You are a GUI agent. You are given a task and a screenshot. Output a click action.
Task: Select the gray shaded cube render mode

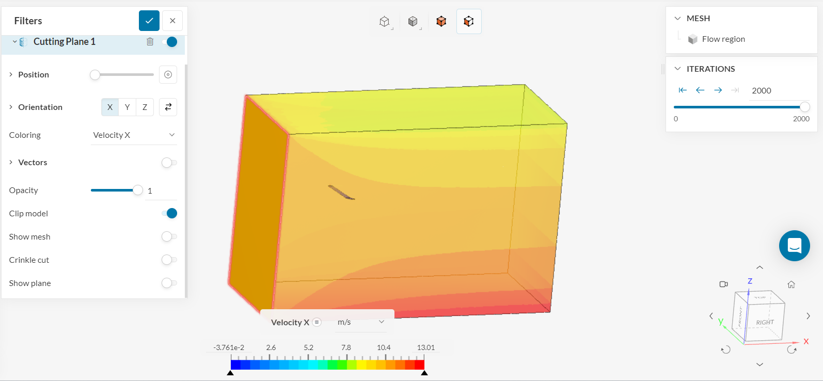[413, 21]
